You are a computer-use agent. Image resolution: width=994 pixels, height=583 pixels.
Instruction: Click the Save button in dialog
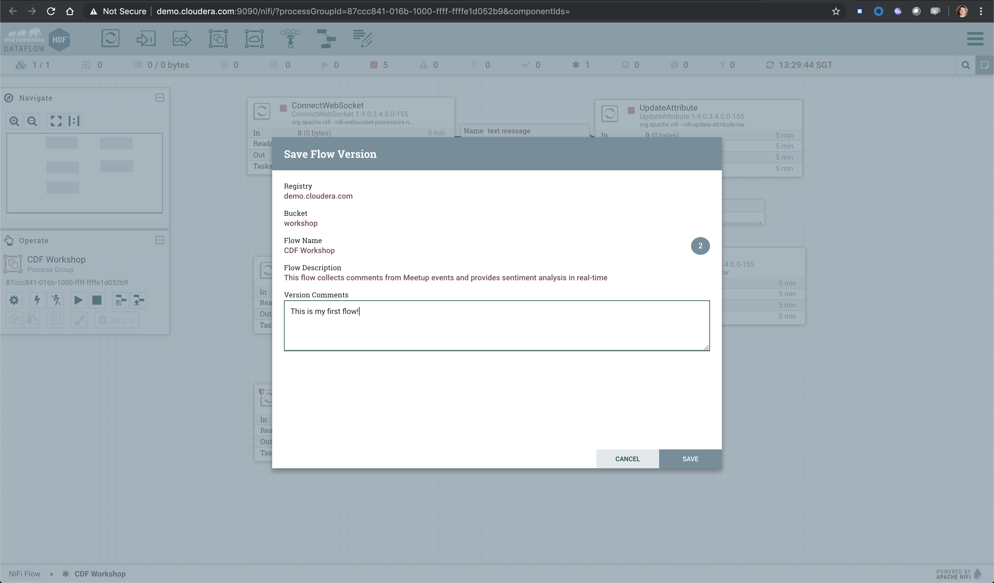point(690,459)
